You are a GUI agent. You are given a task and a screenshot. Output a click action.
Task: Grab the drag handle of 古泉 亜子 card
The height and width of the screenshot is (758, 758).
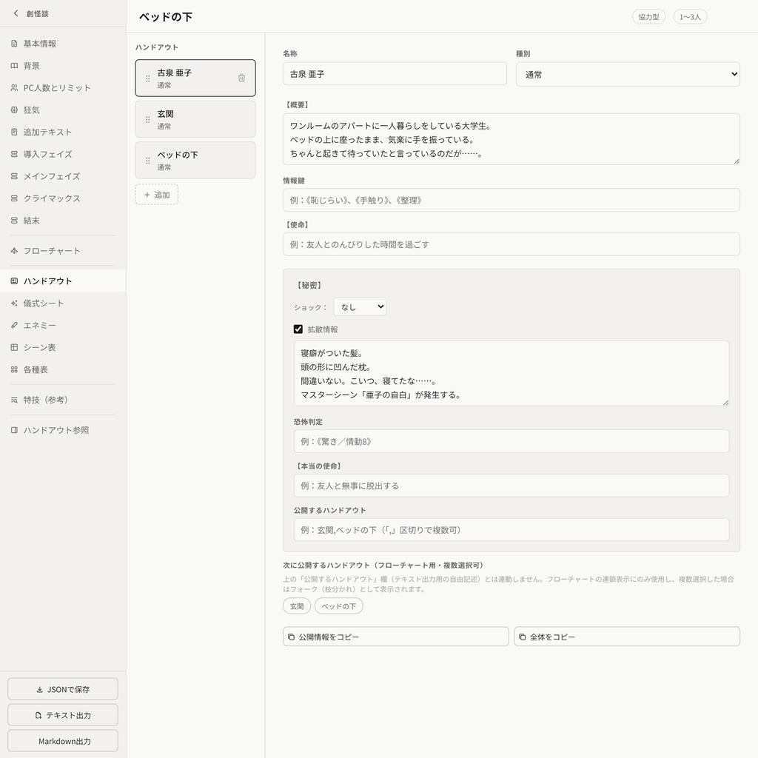coord(148,78)
